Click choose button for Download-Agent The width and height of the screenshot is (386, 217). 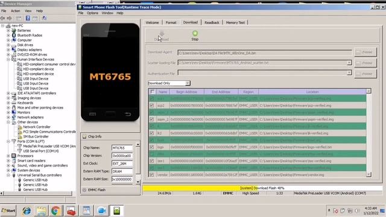365,52
